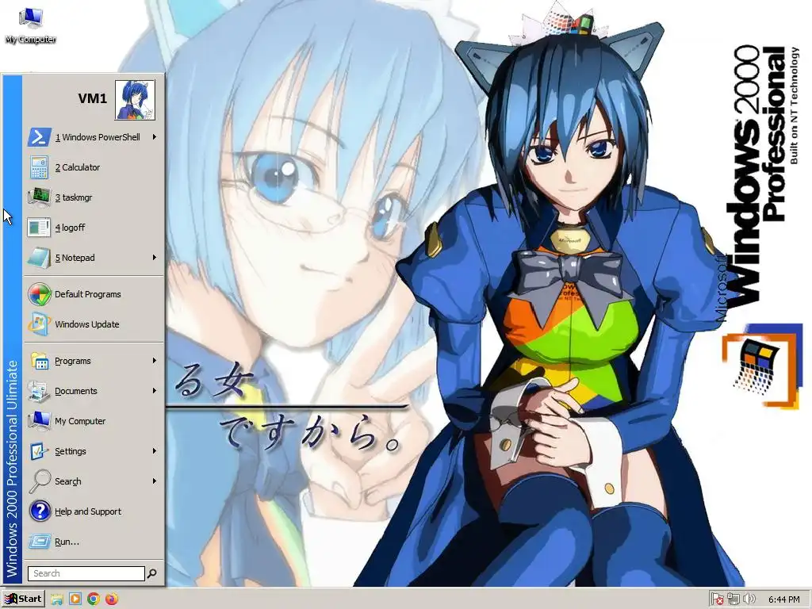Click the 6:44 PM clock

pyautogui.click(x=783, y=599)
